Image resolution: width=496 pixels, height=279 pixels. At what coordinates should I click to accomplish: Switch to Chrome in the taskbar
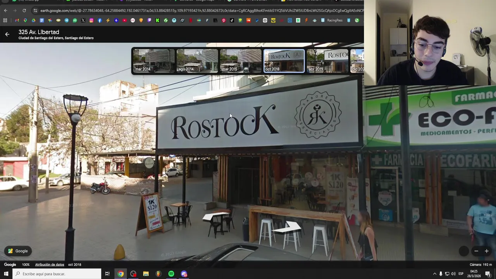(x=121, y=274)
